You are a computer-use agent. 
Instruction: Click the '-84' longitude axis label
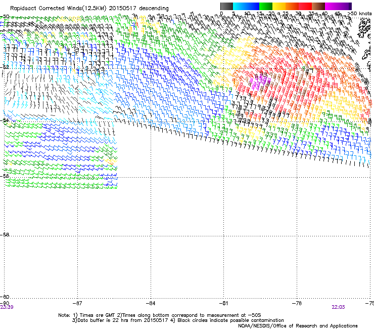tap(151, 303)
